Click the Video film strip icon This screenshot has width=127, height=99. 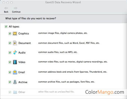coord(15,62)
